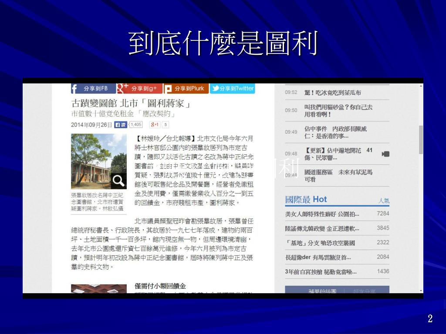Click the popularity count 7284
Screen dimensions: 446x334
pyautogui.click(x=383, y=214)
